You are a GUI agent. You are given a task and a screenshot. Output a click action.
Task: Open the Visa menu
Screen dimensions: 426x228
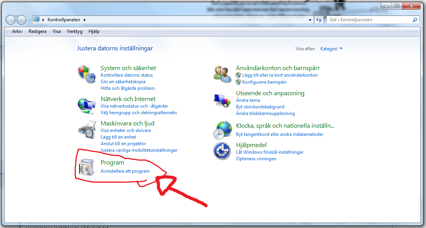56,31
